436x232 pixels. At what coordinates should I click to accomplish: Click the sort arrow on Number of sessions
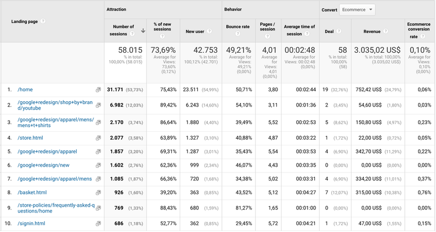coord(143,31)
